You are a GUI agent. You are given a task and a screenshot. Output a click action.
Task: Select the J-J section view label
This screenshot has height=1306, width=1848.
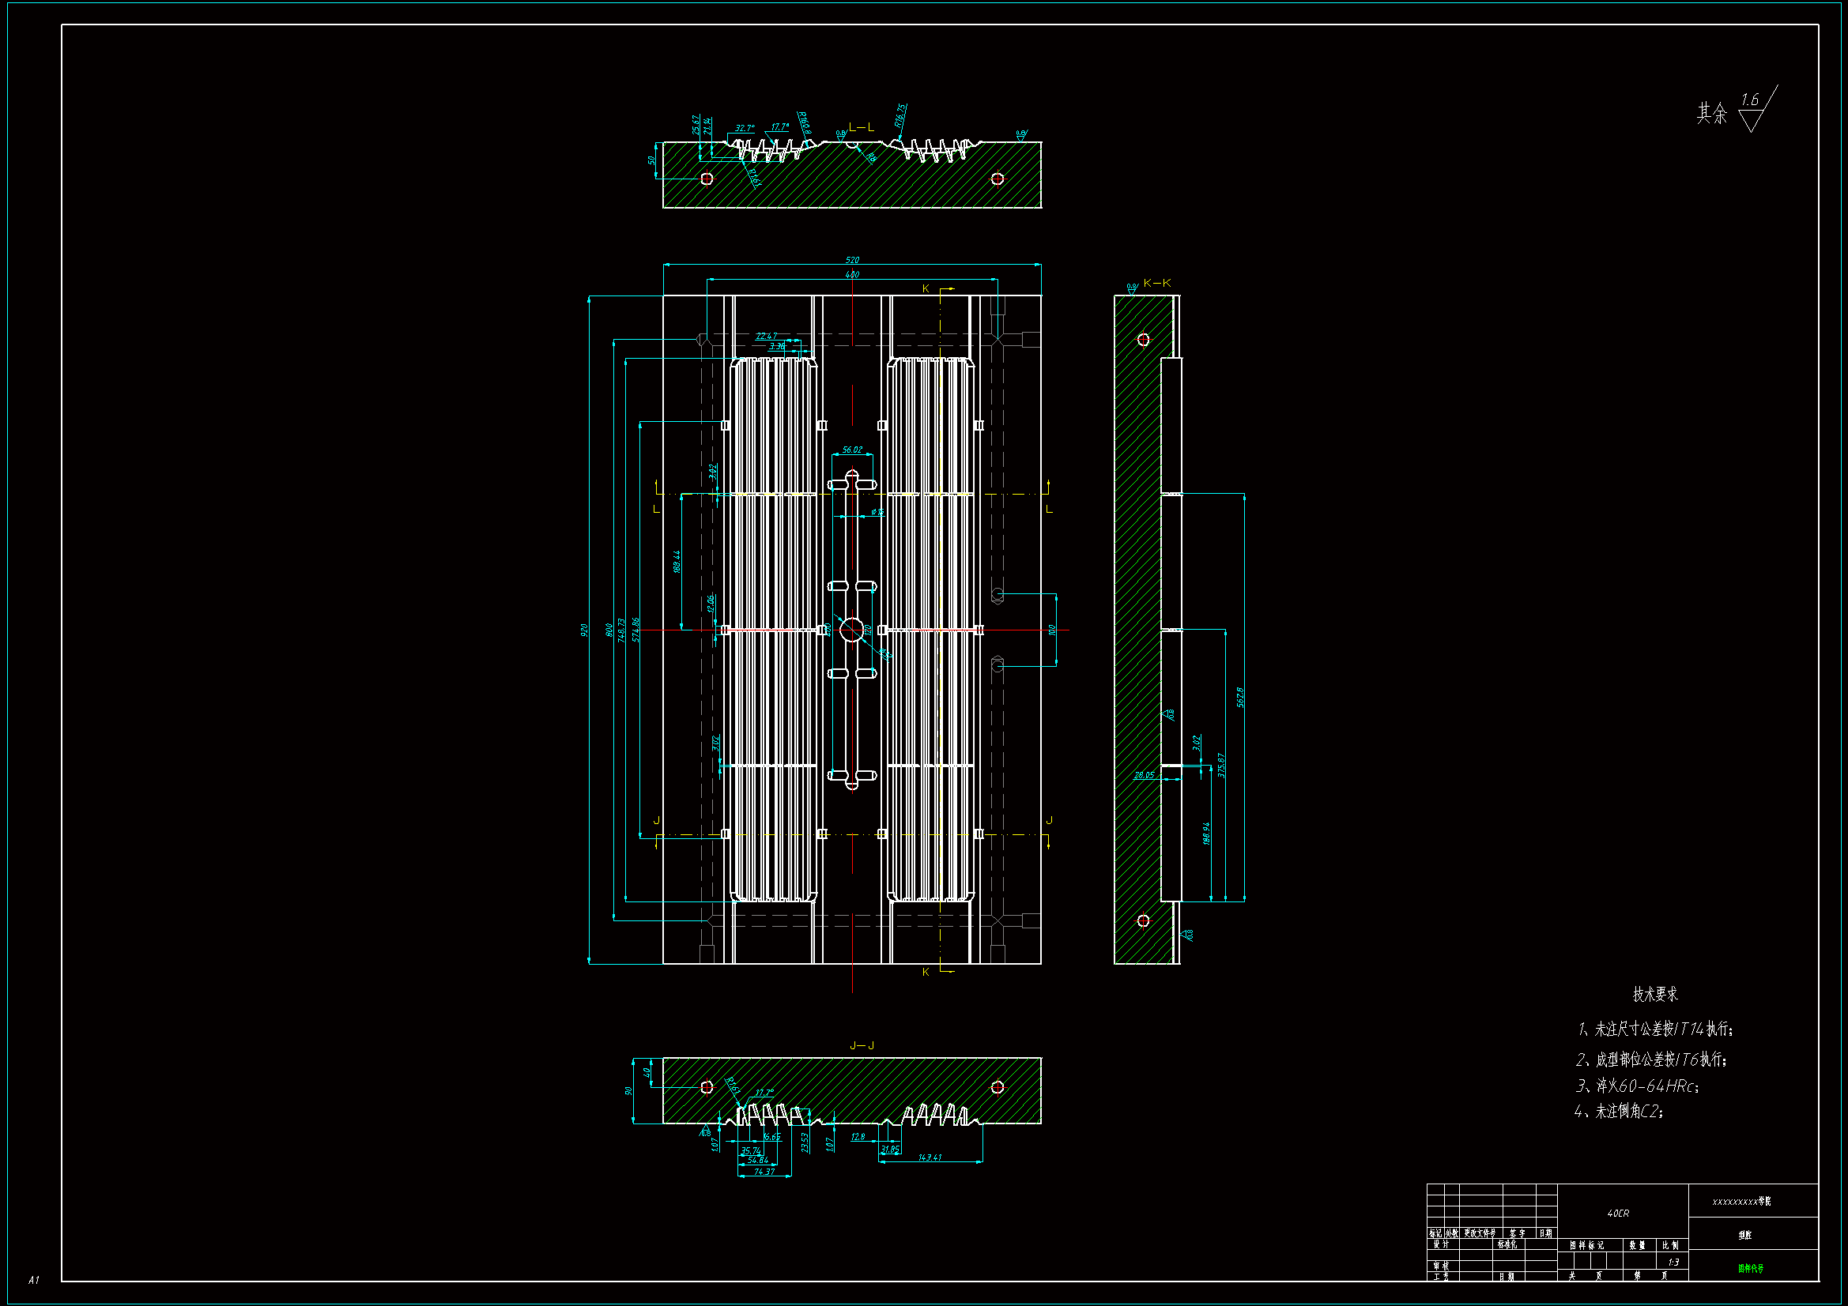[862, 1045]
